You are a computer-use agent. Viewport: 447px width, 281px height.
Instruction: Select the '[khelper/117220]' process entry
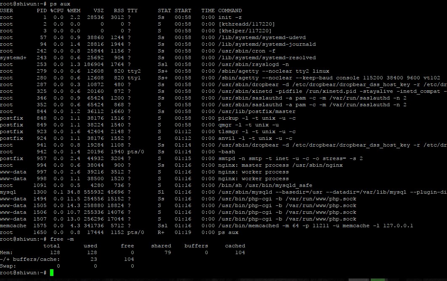point(245,31)
